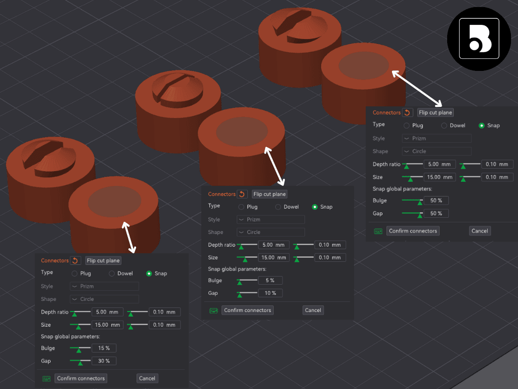Click Bulge 50 % field in right panel
The image size is (518, 389).
[436, 201]
